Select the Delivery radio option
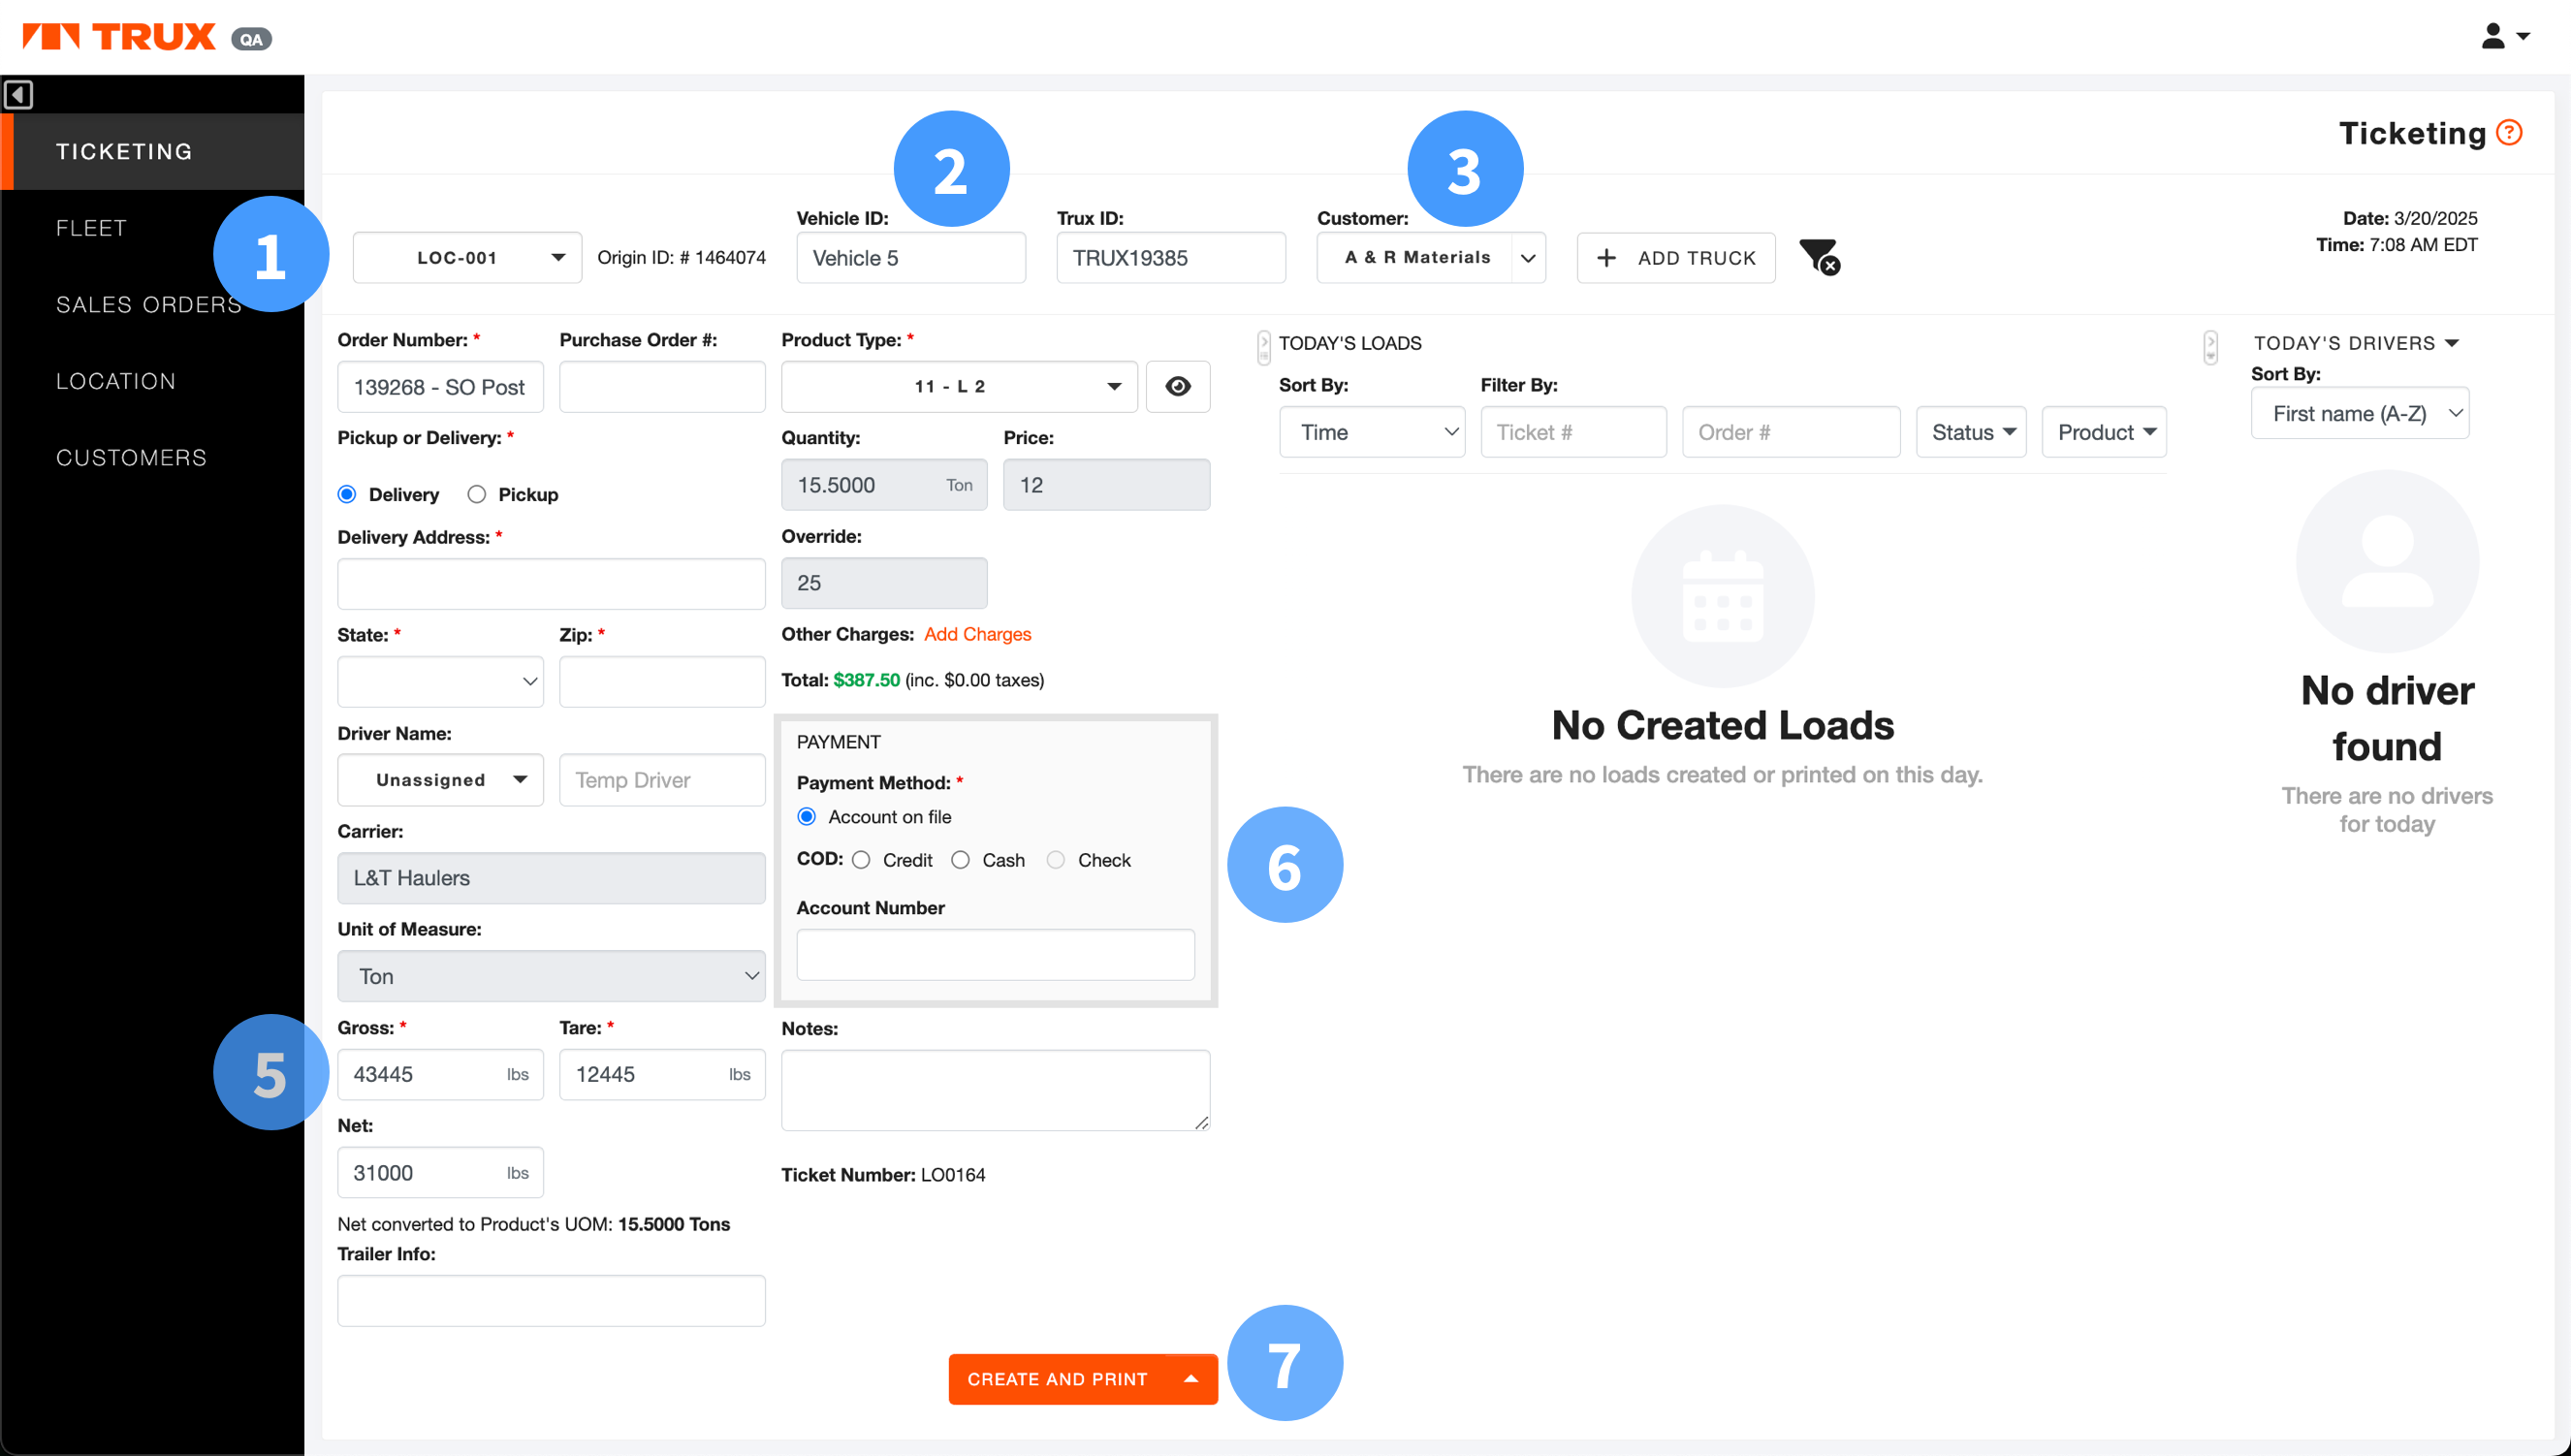Viewport: 2571px width, 1456px height. tap(348, 495)
